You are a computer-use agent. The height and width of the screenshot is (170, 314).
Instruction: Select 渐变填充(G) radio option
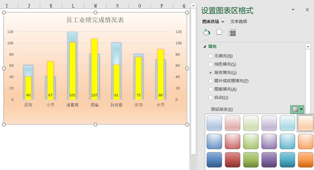pos(210,73)
